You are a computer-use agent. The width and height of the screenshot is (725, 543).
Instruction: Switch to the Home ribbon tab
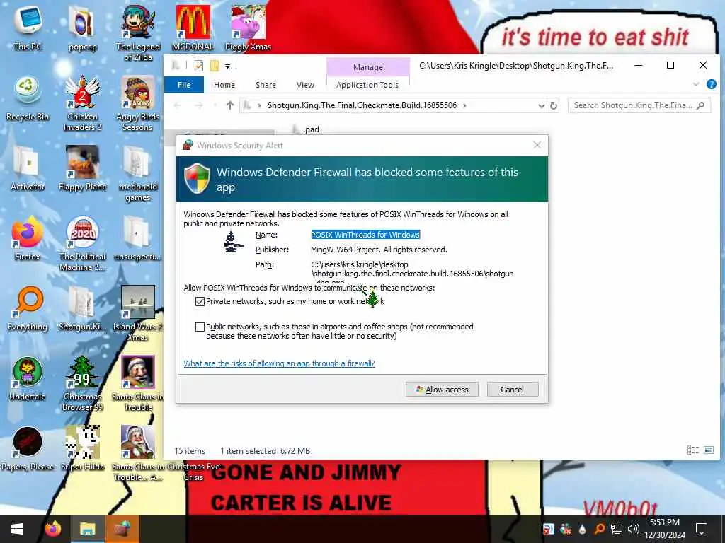click(x=224, y=85)
